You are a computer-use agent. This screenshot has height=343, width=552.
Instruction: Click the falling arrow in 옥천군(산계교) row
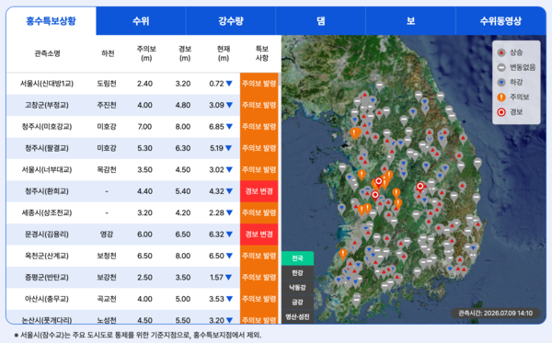229,256
